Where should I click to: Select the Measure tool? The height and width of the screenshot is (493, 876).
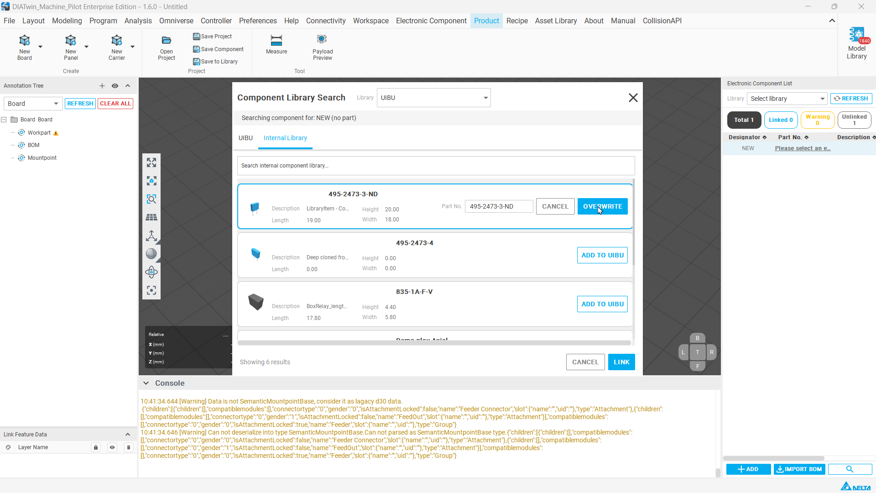click(276, 44)
